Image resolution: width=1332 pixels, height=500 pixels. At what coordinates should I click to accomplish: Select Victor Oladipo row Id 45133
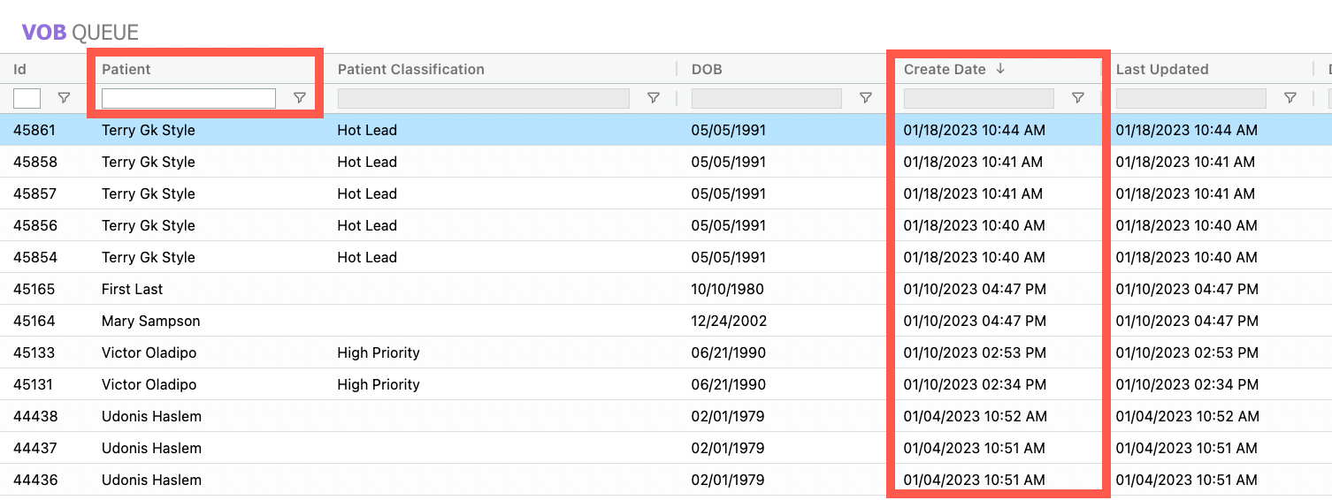coord(34,352)
